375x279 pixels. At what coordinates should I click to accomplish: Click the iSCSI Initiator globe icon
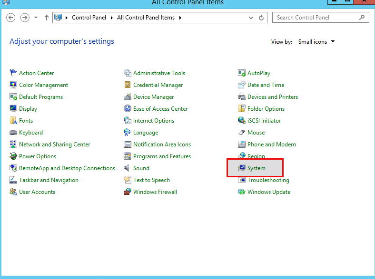click(x=242, y=120)
